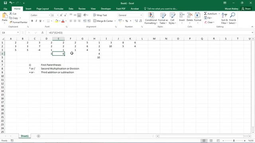Open Conditional Formatting options
The height and width of the screenshot is (143, 255).
151,18
